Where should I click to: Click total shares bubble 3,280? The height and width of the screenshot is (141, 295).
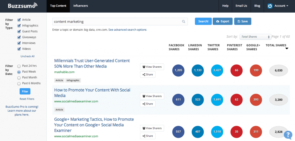click(x=279, y=100)
